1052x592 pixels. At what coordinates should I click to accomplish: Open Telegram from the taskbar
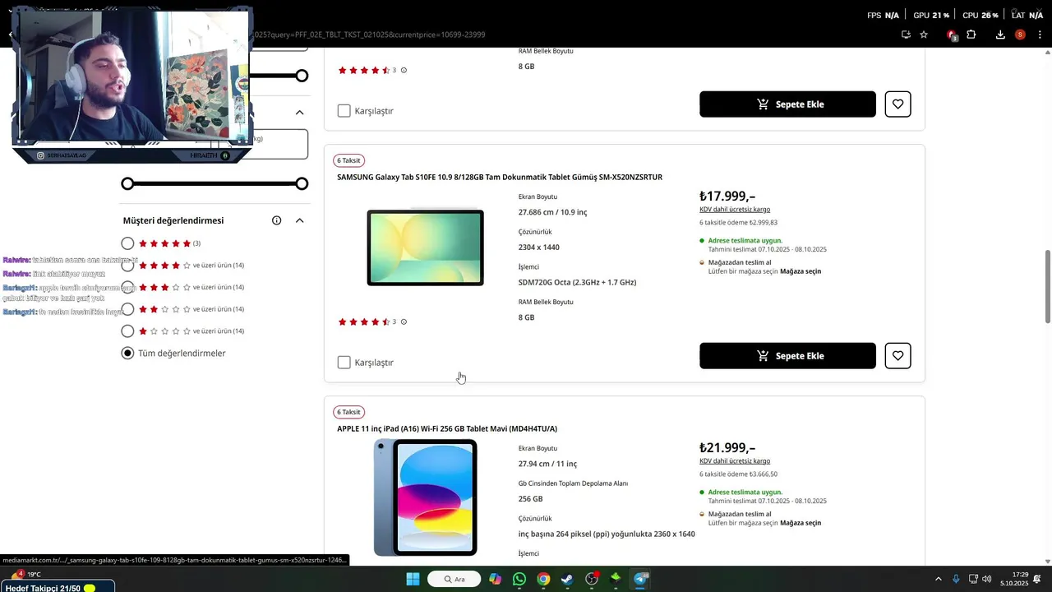641,579
